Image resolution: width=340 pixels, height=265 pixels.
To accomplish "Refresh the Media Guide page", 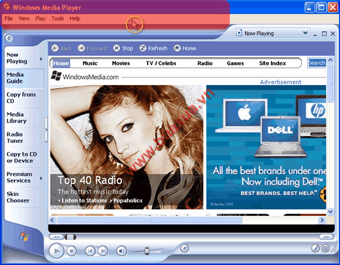I will click(x=154, y=48).
